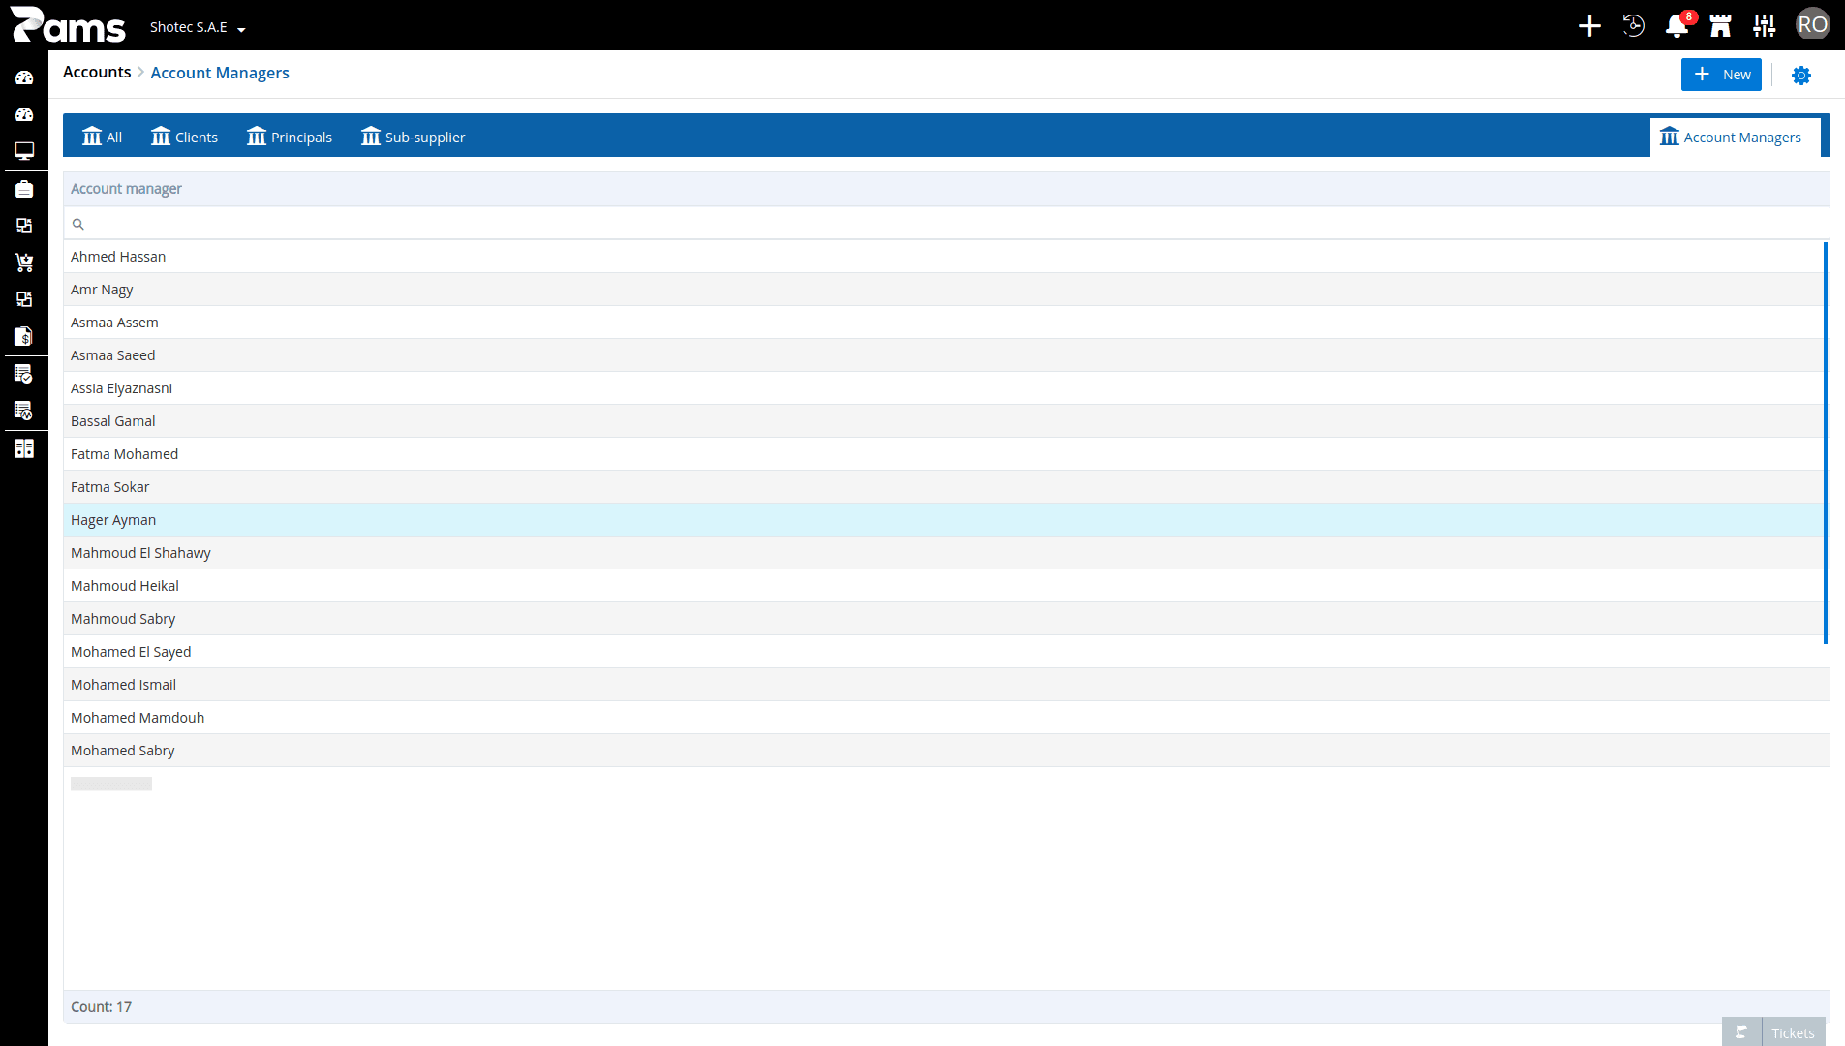The height and width of the screenshot is (1046, 1845).
Task: Open the RO user avatar menu
Action: pos(1812,25)
